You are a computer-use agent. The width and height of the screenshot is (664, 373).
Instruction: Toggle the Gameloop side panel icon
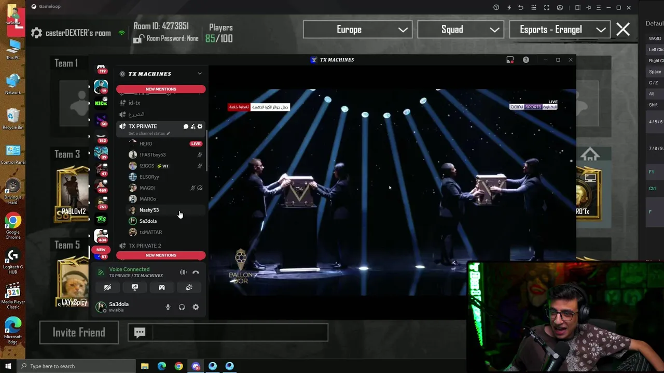click(577, 7)
